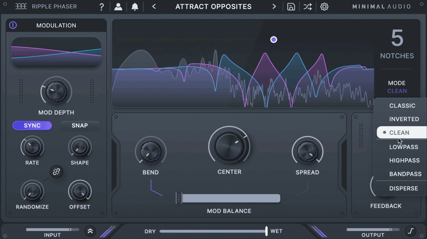
Task: Open the notifications bell icon
Action: [x=135, y=7]
